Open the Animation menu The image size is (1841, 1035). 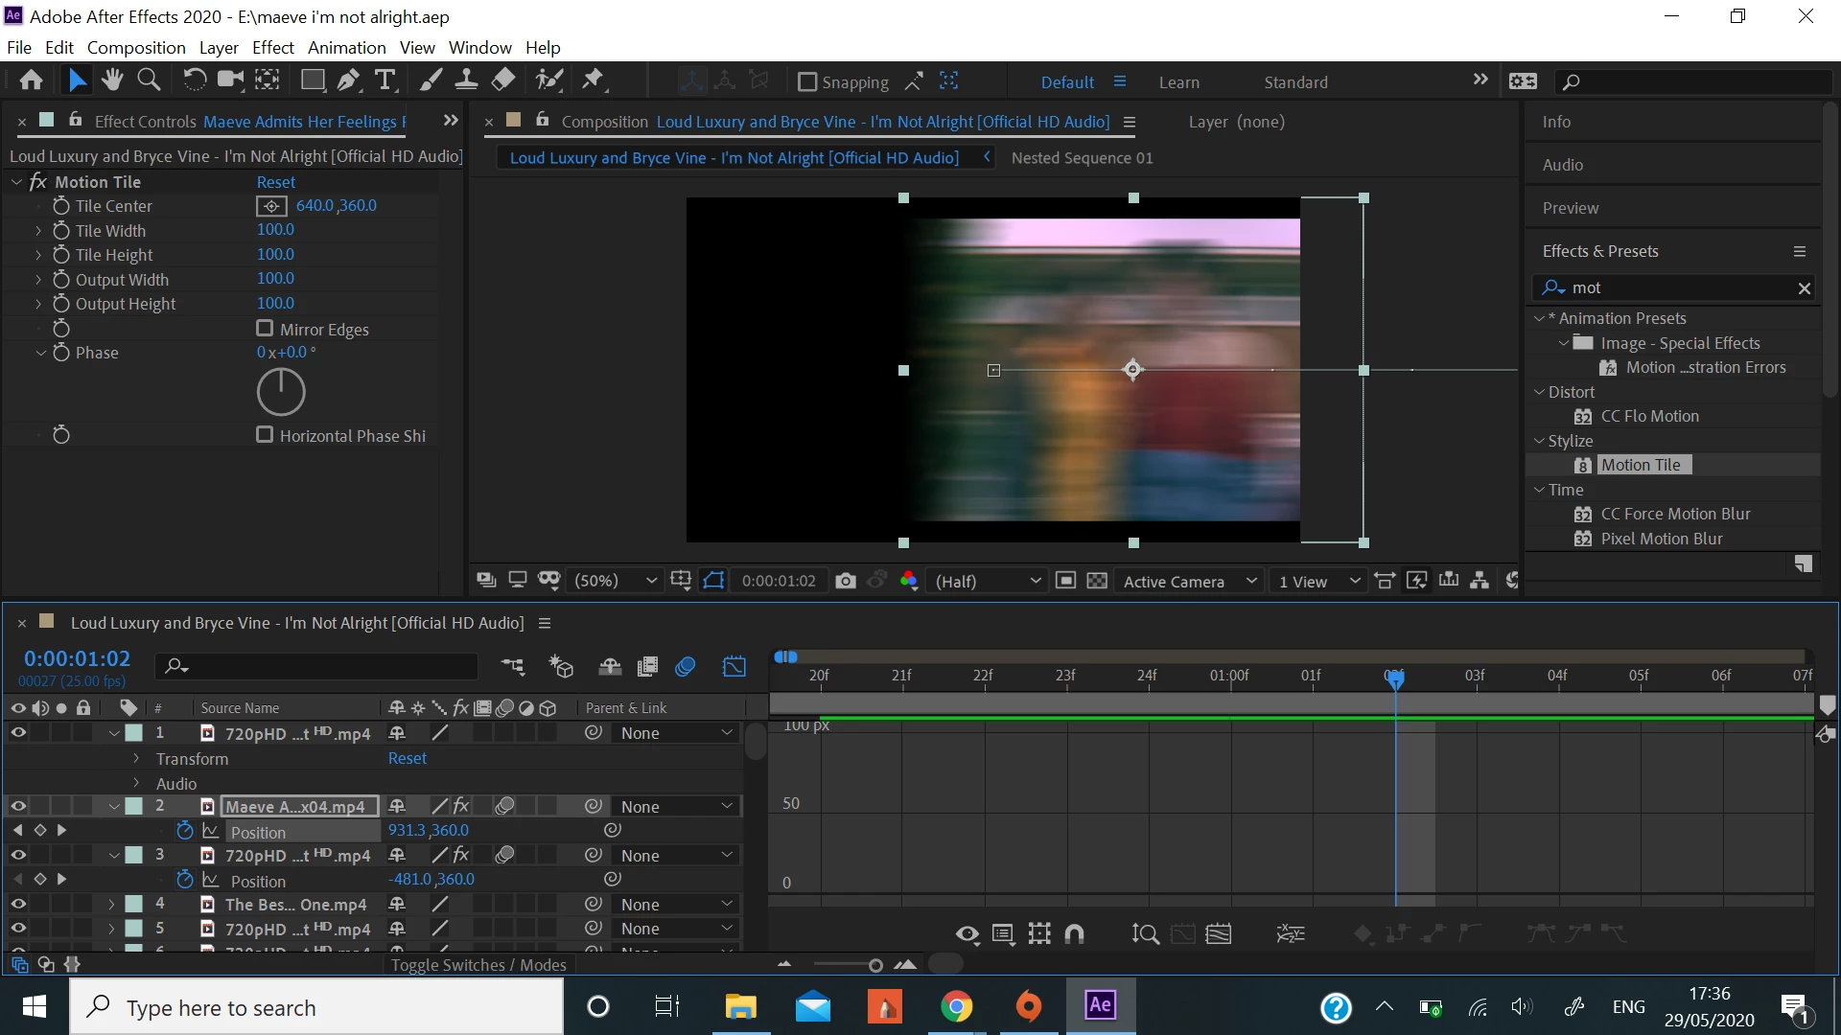(x=346, y=47)
